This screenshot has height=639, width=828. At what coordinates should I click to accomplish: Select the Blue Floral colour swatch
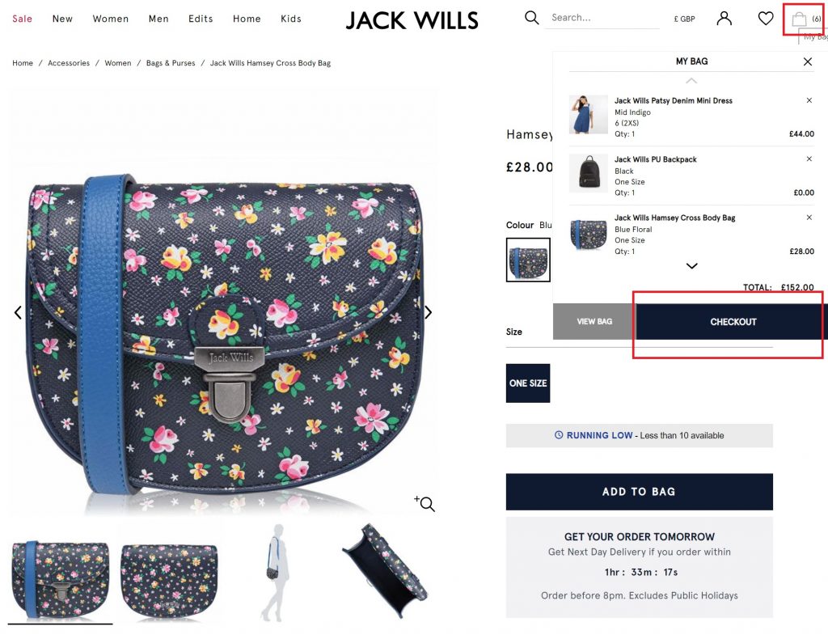(528, 260)
